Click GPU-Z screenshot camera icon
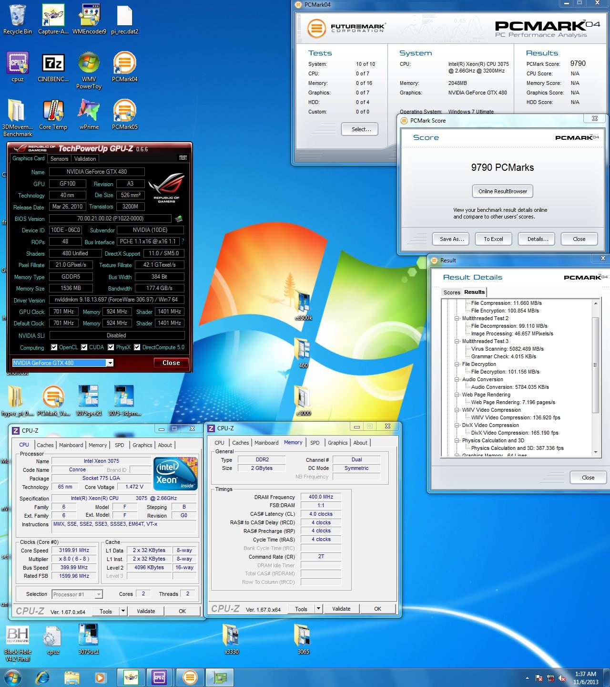 point(183,157)
